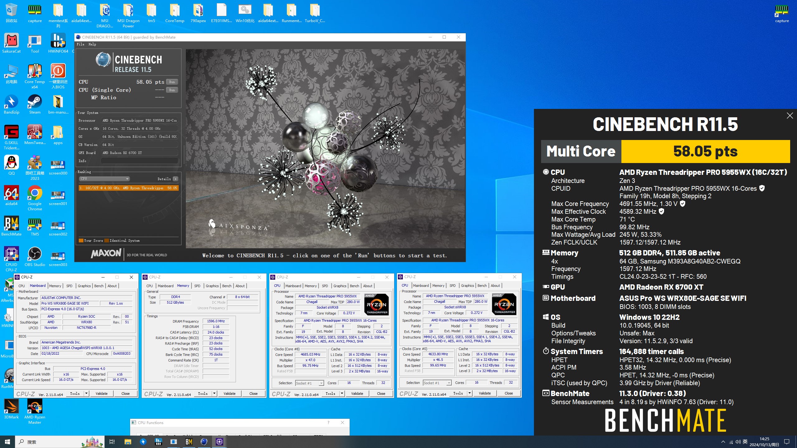Click the Ryzen Threadripper logo in Core #8 CPU-Z
This screenshot has height=448, width=797.
click(x=376, y=305)
